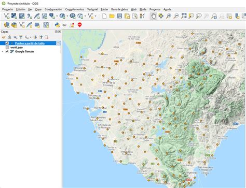Screen dimensions: 246x188
Task: Open dropdown arrow beside WFS layer icon
Action: 85,16
